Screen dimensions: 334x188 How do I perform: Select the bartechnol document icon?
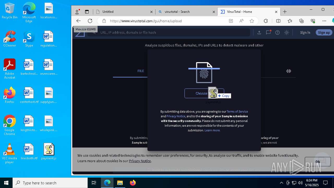29,67
